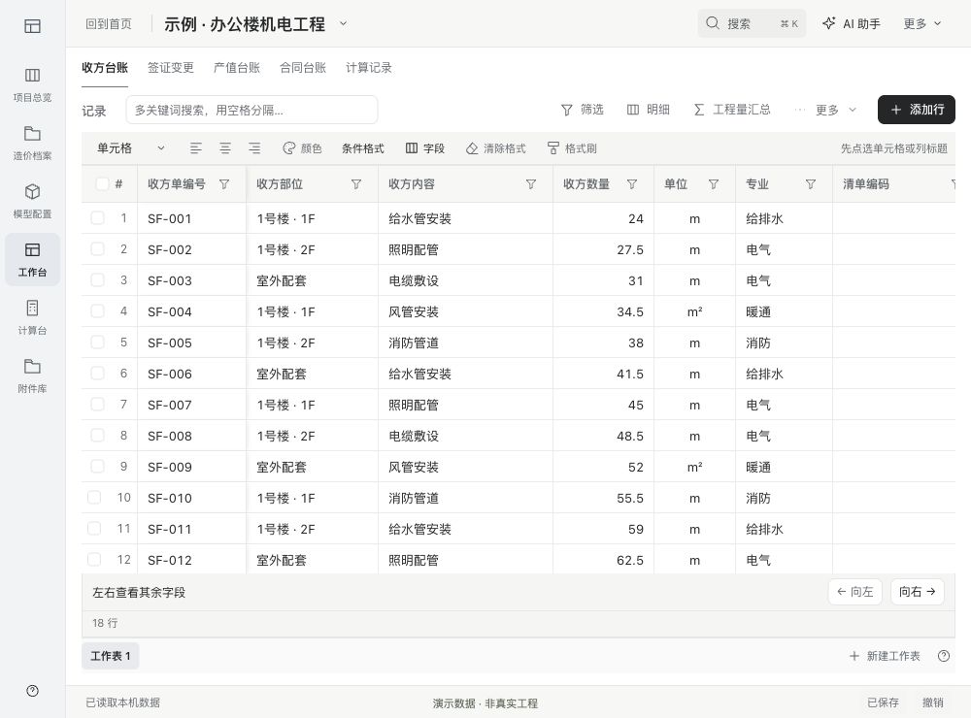Open the toolbar 更多 dropdown beside 工程量汇总
This screenshot has height=718, width=971.
pyautogui.click(x=835, y=110)
